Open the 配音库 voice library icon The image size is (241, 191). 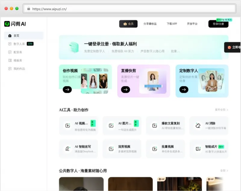10,52
